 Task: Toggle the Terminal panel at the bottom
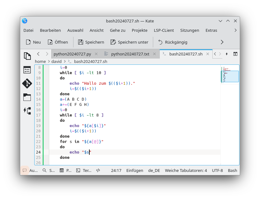pos(84,170)
